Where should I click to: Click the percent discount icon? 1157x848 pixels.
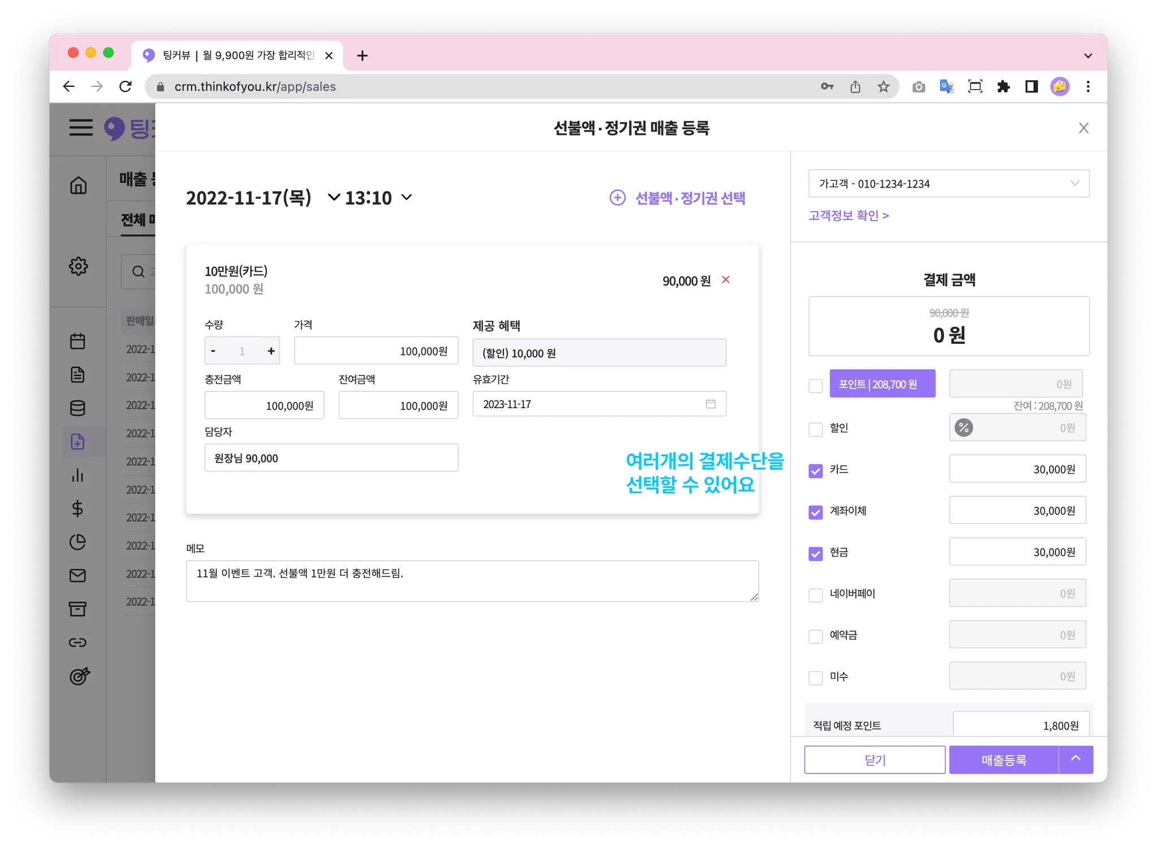click(964, 428)
